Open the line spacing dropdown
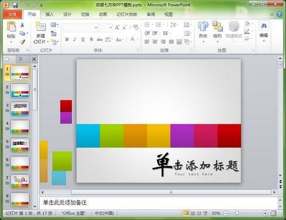The height and width of the screenshot is (220, 286). coord(173,25)
